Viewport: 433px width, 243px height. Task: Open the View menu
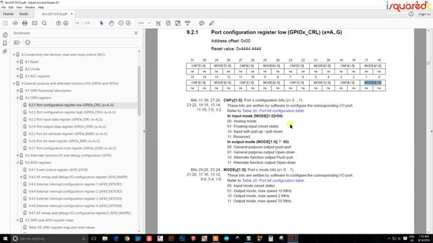(19, 7)
